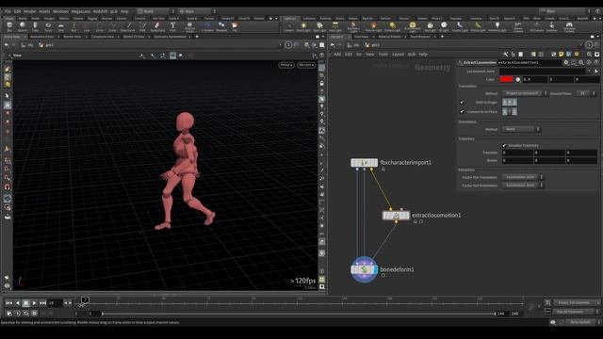Select the Sphere shelf tool
603x339 pixels.
click(x=23, y=26)
